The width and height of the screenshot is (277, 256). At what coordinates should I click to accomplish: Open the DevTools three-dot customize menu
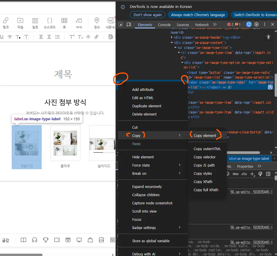pyautogui.click(x=264, y=24)
